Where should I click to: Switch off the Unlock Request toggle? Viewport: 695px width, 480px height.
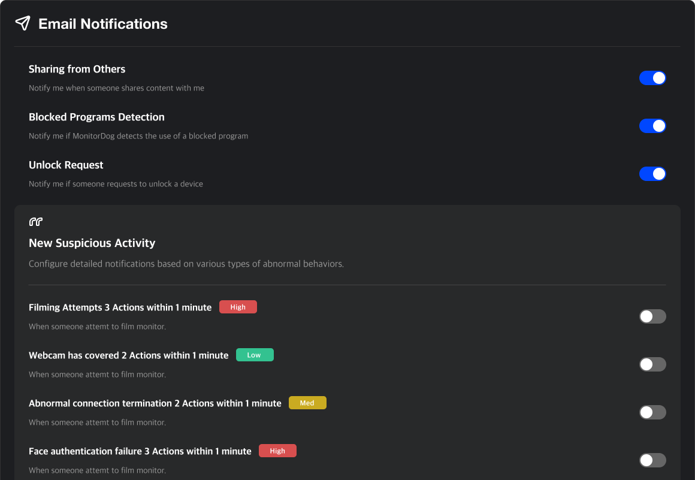coord(652,174)
